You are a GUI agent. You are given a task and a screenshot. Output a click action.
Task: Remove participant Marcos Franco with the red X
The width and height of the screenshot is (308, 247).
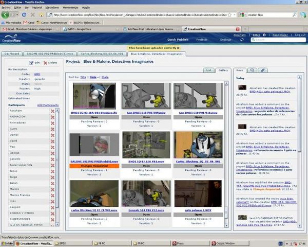52,196
